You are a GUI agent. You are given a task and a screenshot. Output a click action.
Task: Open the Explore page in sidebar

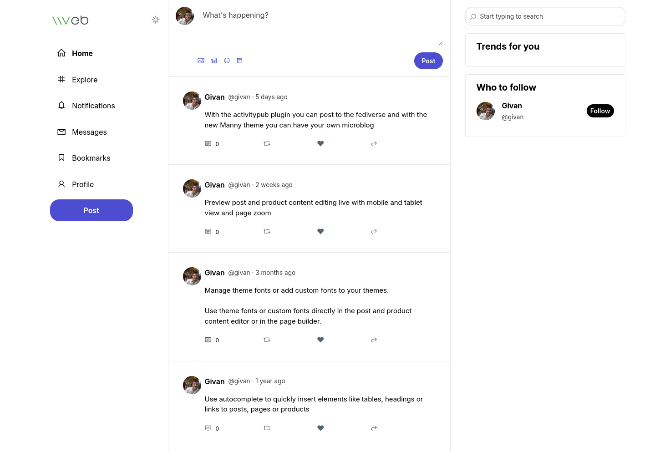click(x=84, y=80)
